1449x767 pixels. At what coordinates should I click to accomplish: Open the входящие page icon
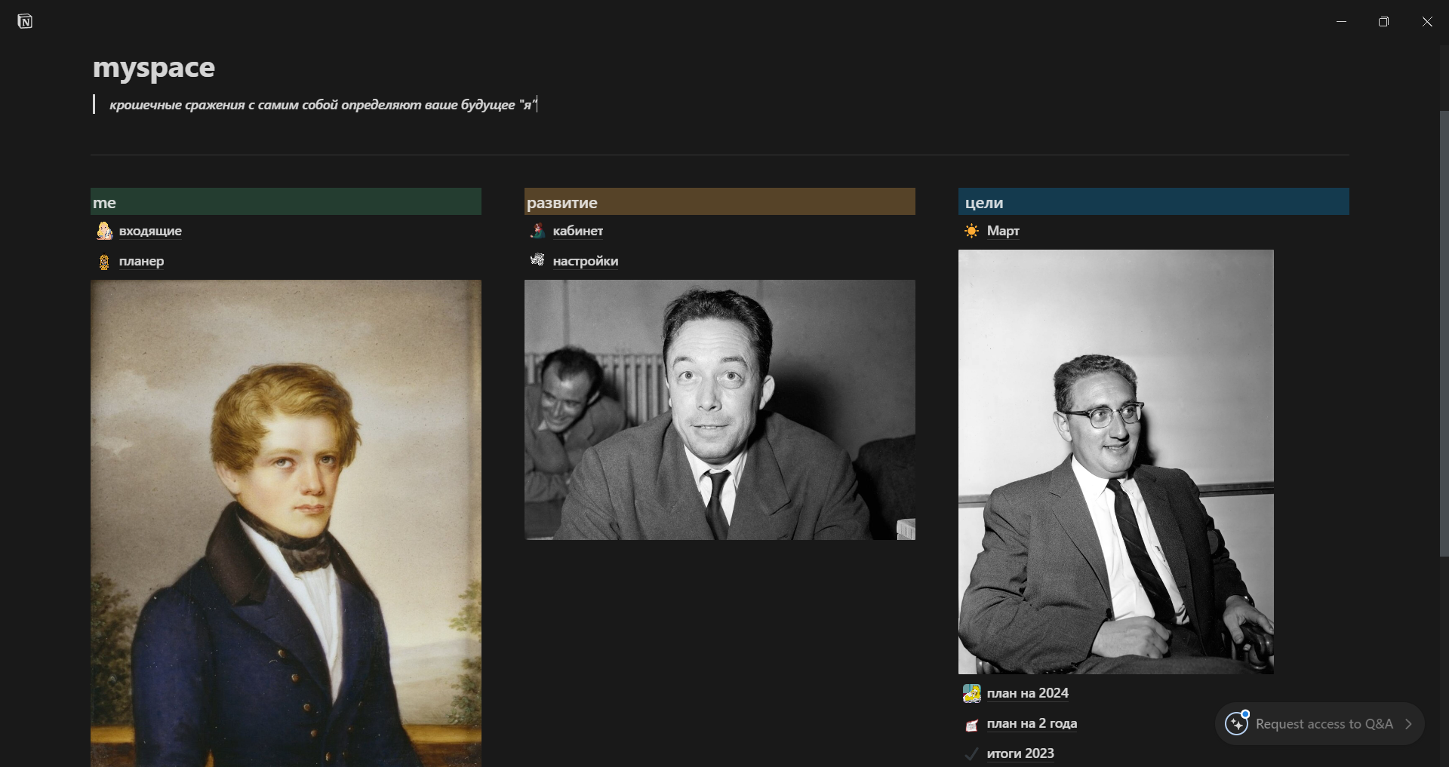(x=104, y=231)
